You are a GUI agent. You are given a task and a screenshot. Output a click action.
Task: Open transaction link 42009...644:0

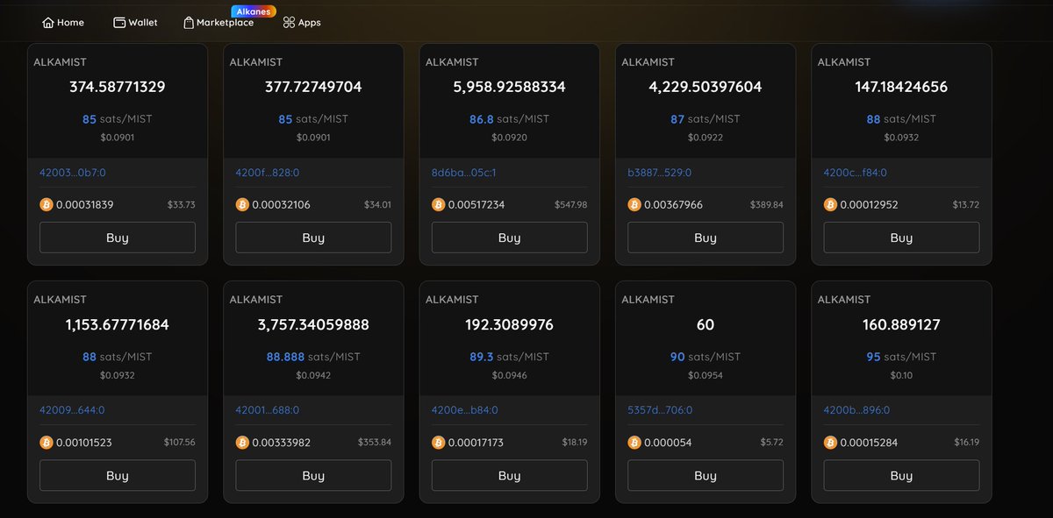72,409
